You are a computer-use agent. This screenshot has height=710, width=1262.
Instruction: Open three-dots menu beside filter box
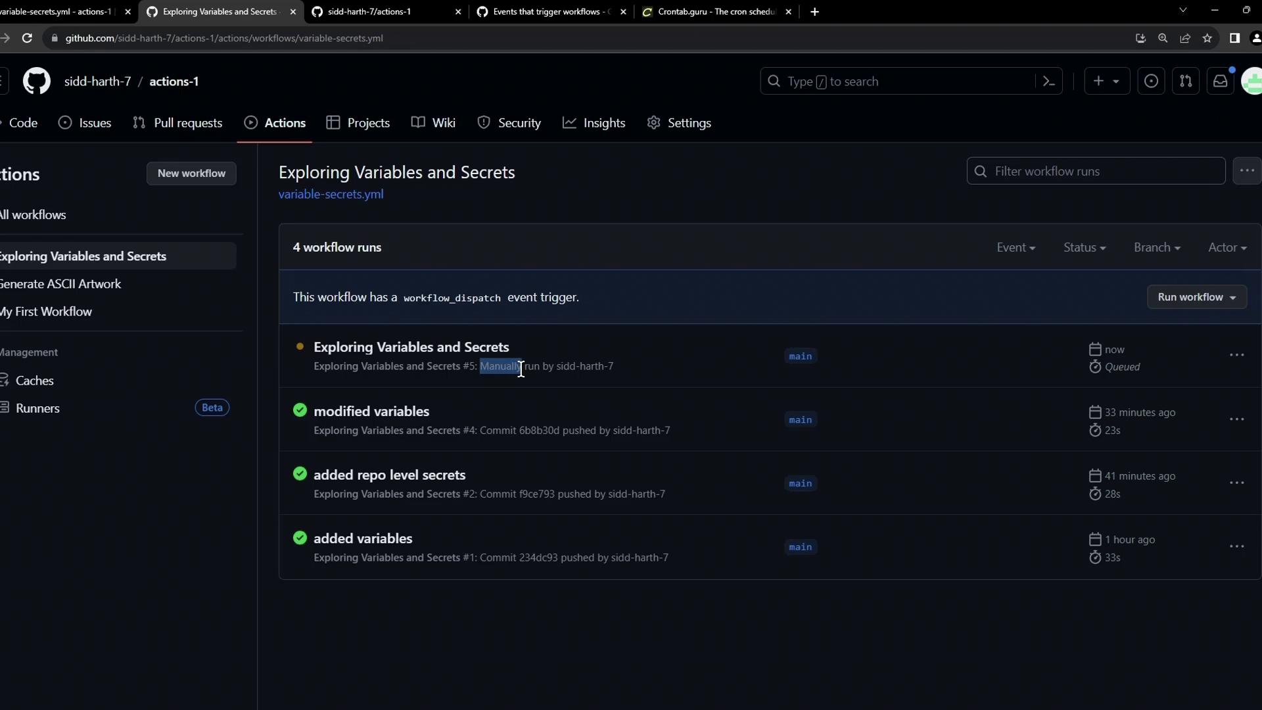pyautogui.click(x=1247, y=171)
